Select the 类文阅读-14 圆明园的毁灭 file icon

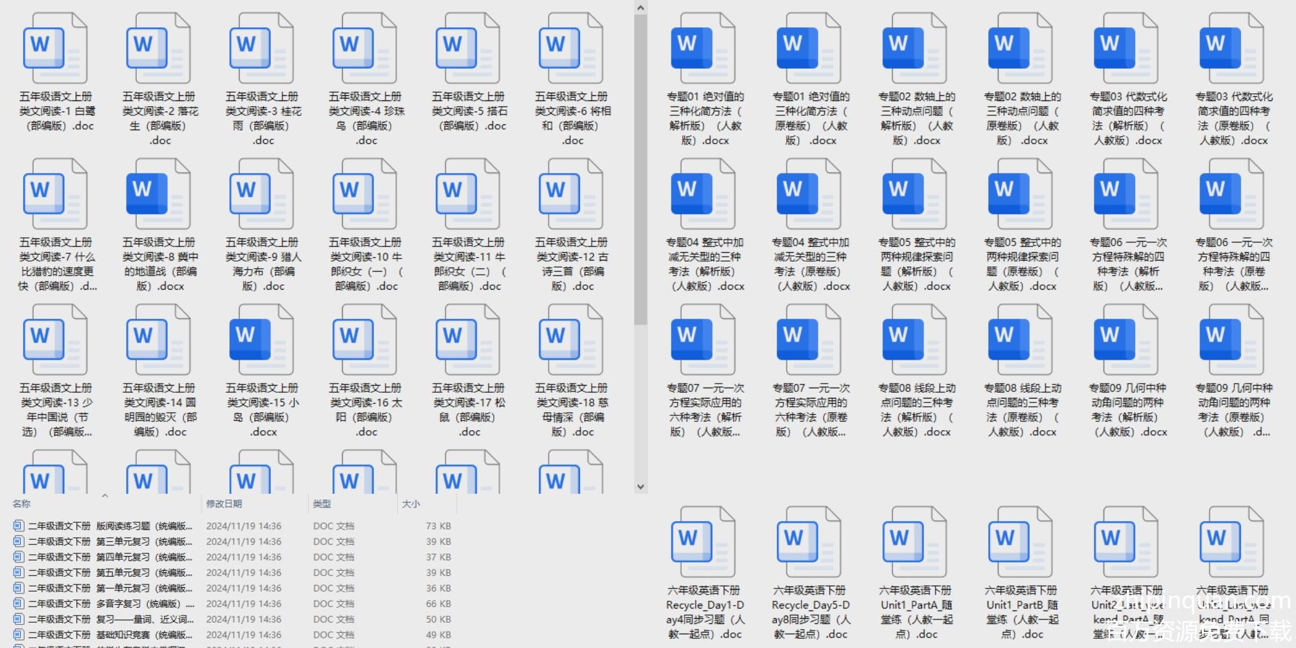click(159, 340)
